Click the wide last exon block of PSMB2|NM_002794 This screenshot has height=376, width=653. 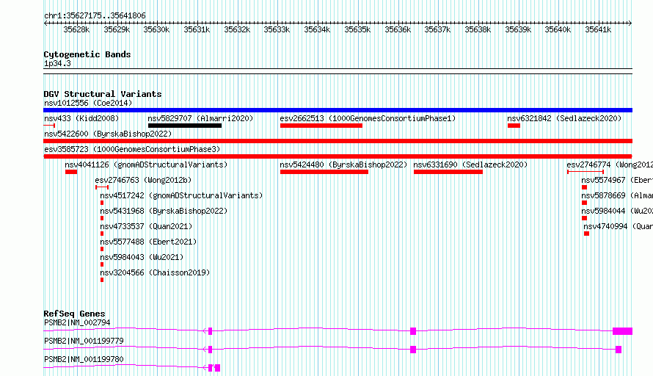(623, 331)
